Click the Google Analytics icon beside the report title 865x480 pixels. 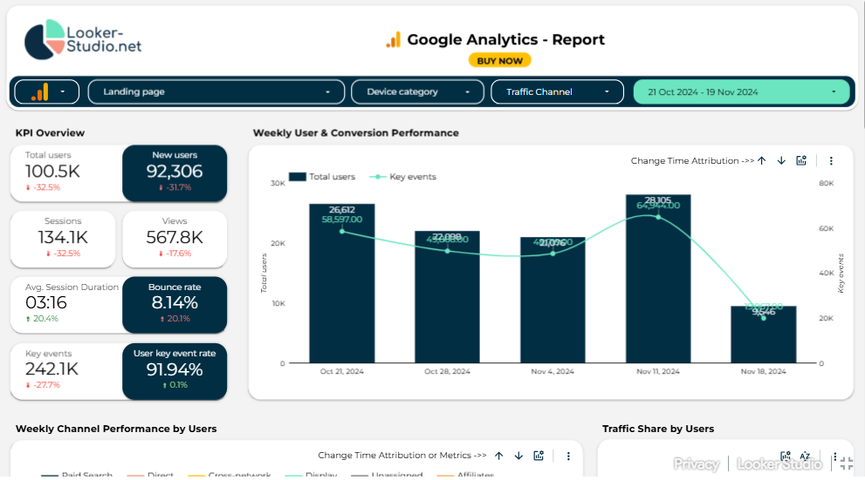[394, 40]
